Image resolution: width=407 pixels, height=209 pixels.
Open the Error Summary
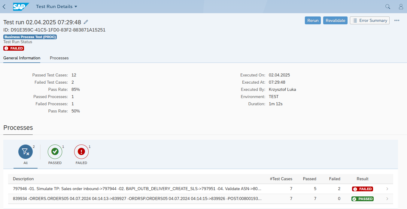pos(369,20)
